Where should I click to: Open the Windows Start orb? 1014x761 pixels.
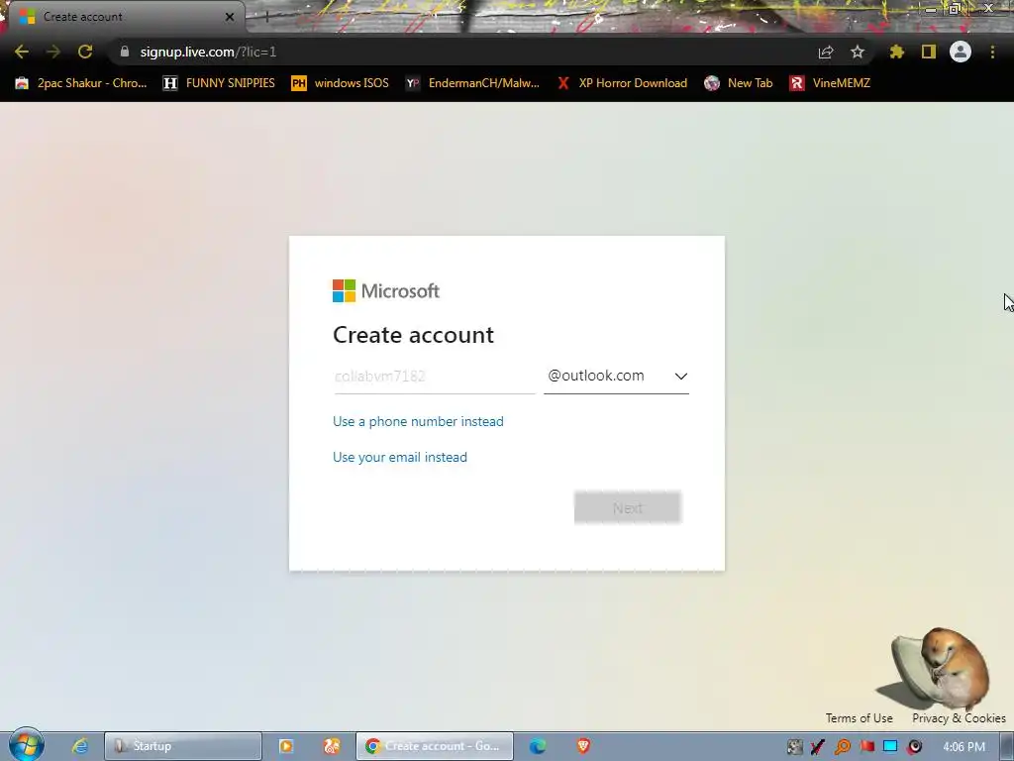26,745
